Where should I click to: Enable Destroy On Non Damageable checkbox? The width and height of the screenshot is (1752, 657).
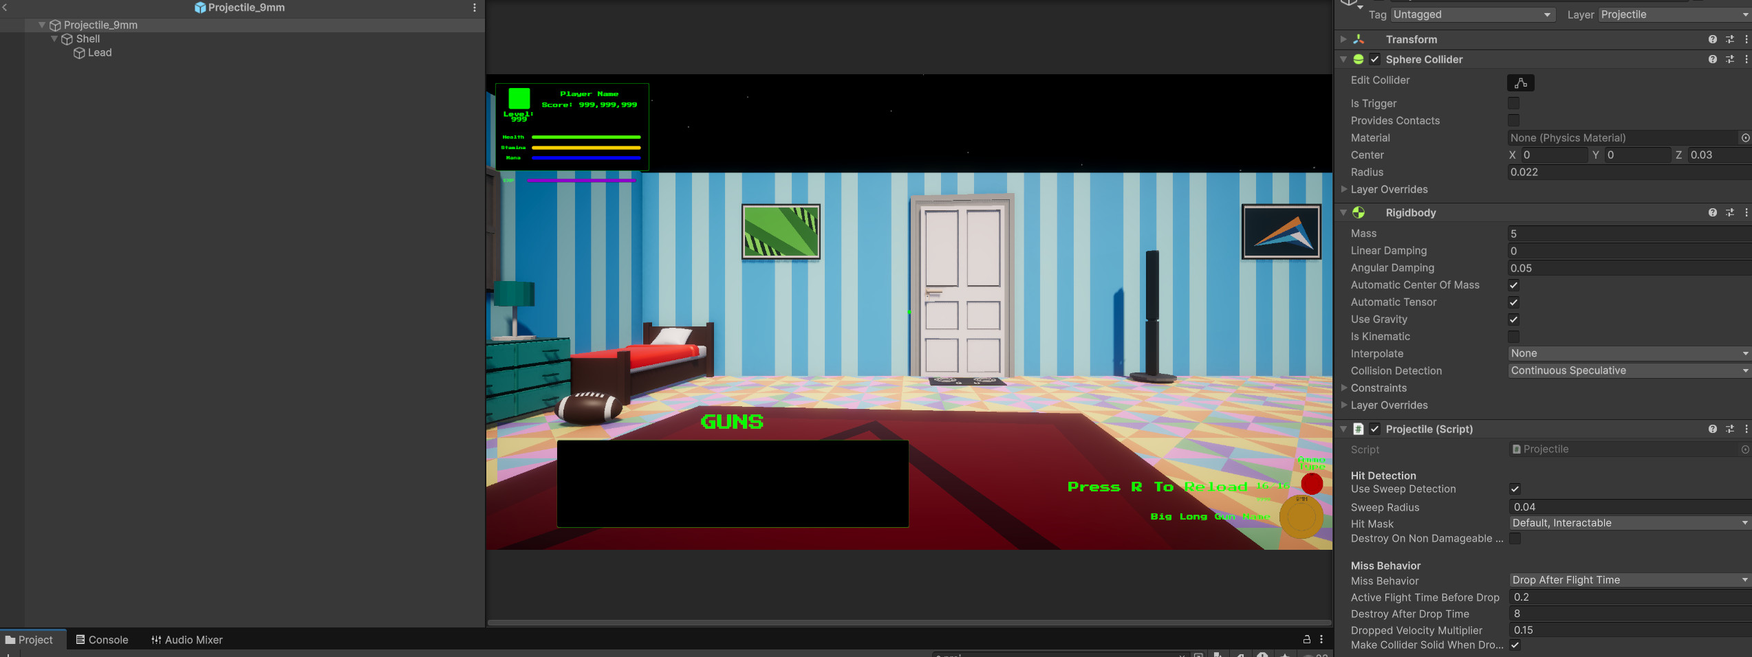pos(1515,539)
